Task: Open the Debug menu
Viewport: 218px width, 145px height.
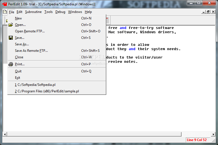Action: (60, 12)
